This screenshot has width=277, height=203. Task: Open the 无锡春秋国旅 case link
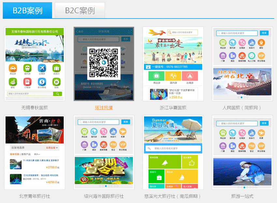[x=35, y=108]
